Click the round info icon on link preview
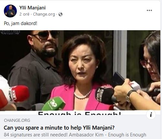 coord(151,115)
